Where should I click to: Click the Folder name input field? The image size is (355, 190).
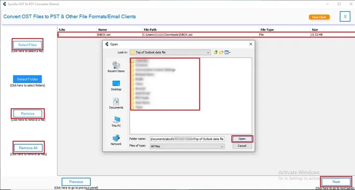coord(187,139)
